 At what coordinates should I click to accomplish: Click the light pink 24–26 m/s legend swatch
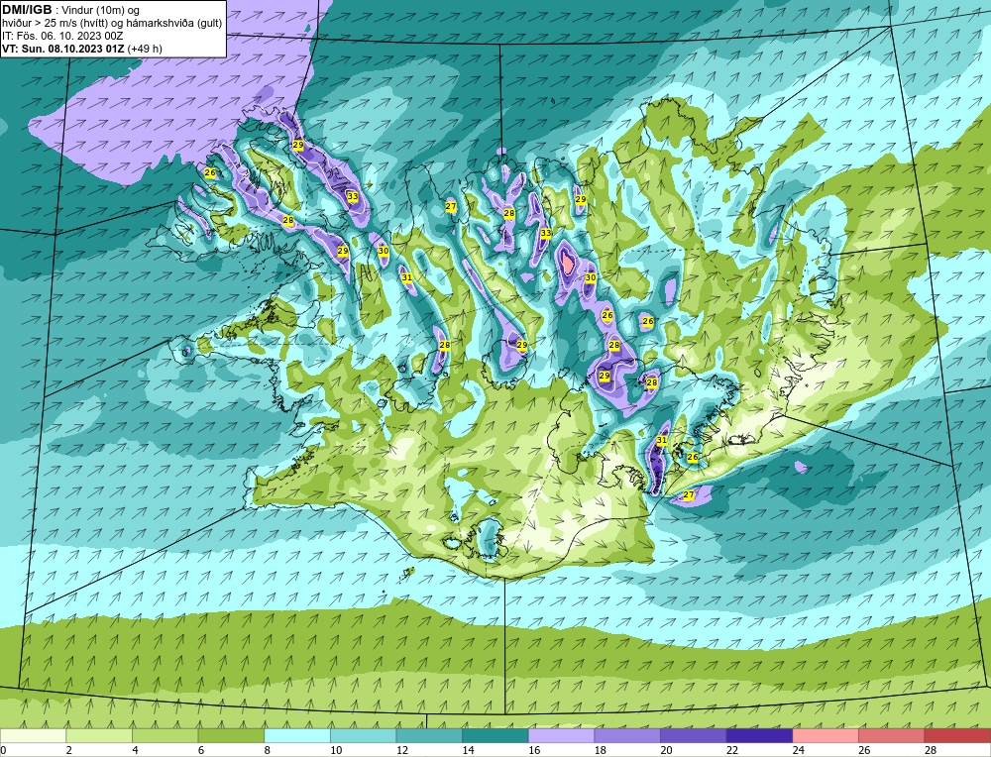[826, 736]
